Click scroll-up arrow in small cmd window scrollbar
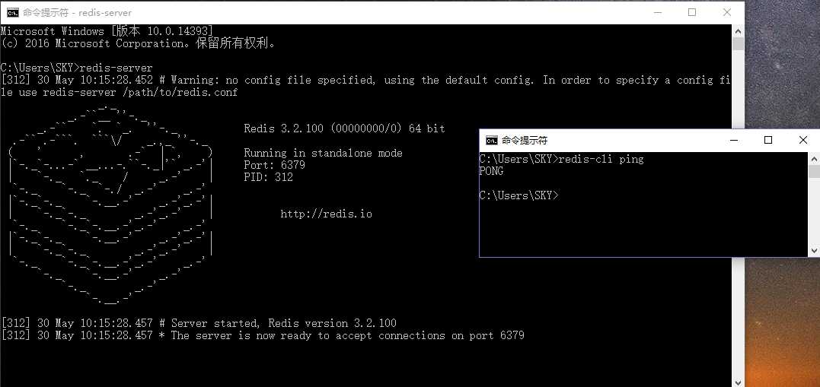Image resolution: width=820 pixels, height=387 pixels. click(814, 158)
